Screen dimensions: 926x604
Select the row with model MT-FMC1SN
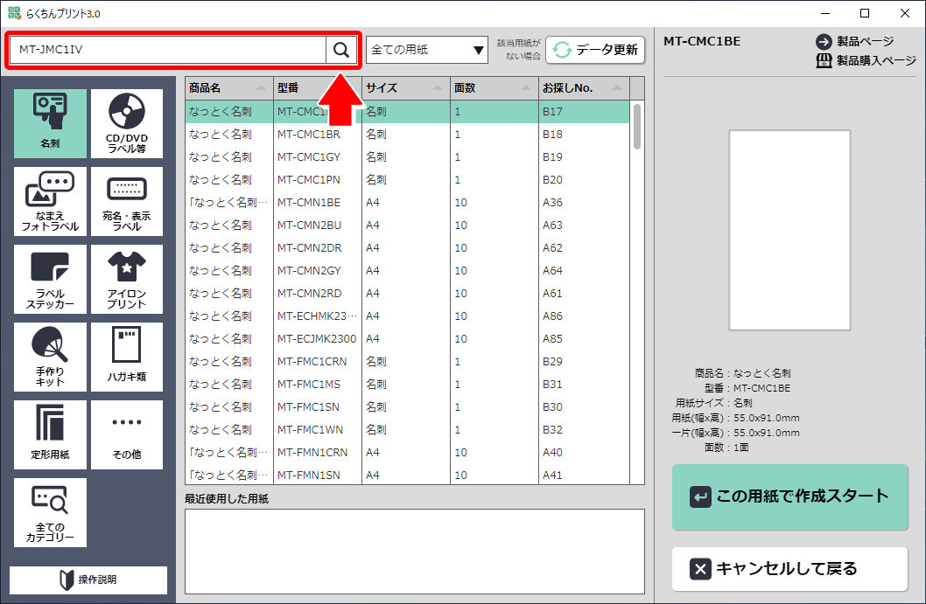tap(408, 407)
